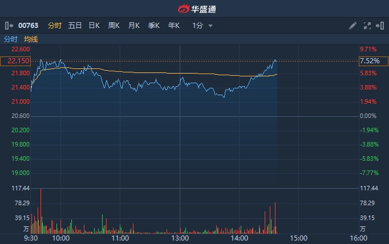This screenshot has height=244, width=389.
Task: Toggle the 分时 price line legend
Action: click(11, 39)
